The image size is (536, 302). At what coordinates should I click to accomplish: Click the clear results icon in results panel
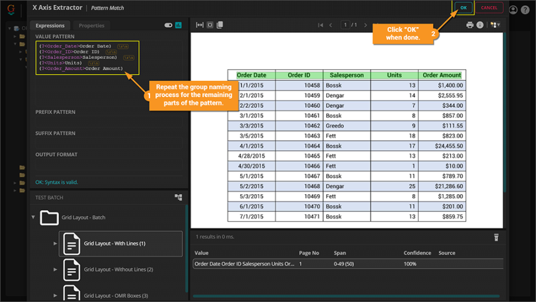click(496, 237)
